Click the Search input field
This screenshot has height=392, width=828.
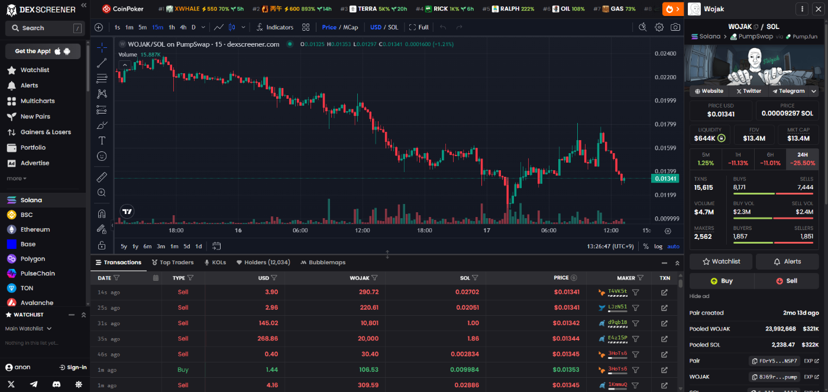tap(44, 28)
